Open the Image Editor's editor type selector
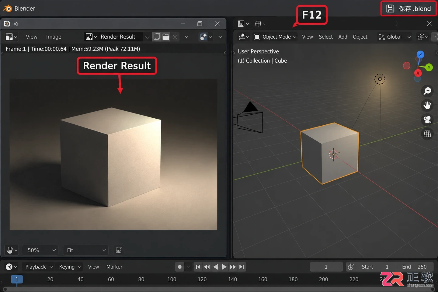The height and width of the screenshot is (292, 438). click(12, 37)
